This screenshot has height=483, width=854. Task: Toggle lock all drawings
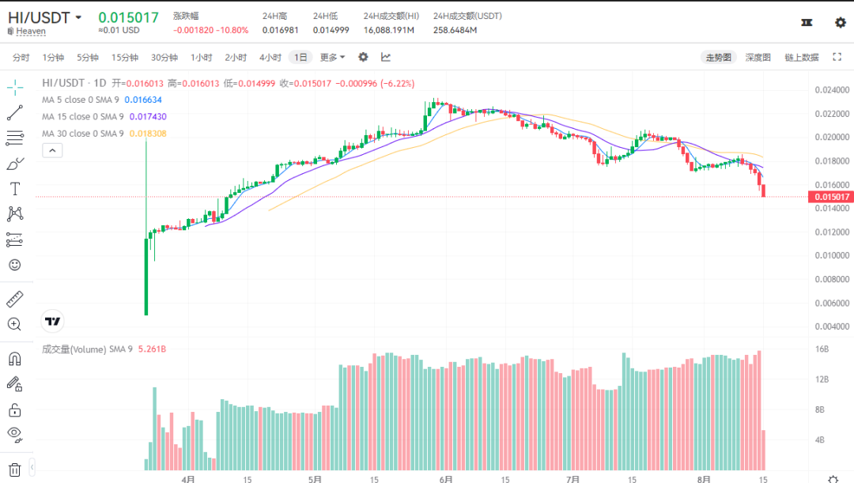pos(14,409)
